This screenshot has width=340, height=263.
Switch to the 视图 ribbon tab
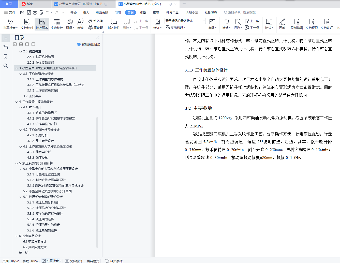[143, 12]
